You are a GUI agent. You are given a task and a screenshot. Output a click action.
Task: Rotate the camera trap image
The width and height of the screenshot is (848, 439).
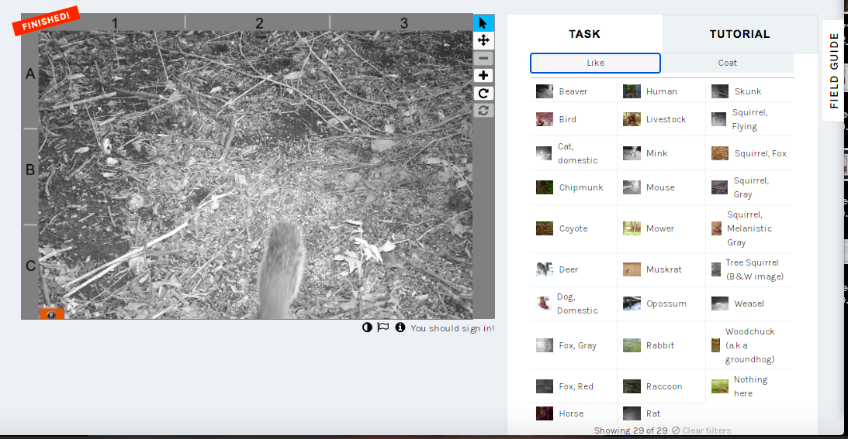pos(483,93)
